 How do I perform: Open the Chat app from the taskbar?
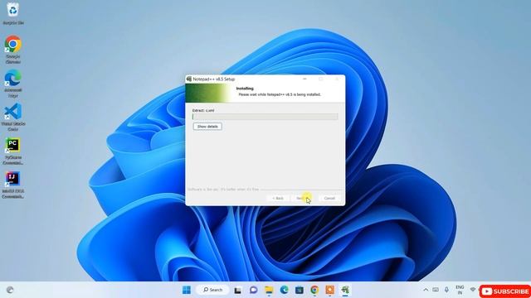(253, 290)
